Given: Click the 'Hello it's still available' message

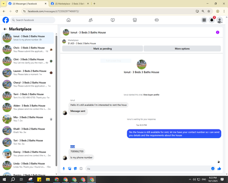Looking at the screenshot, I should pos(98,105).
